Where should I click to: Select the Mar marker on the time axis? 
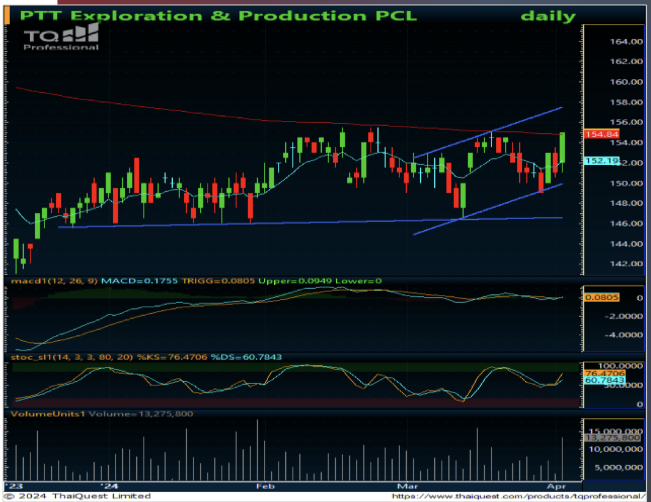click(408, 486)
